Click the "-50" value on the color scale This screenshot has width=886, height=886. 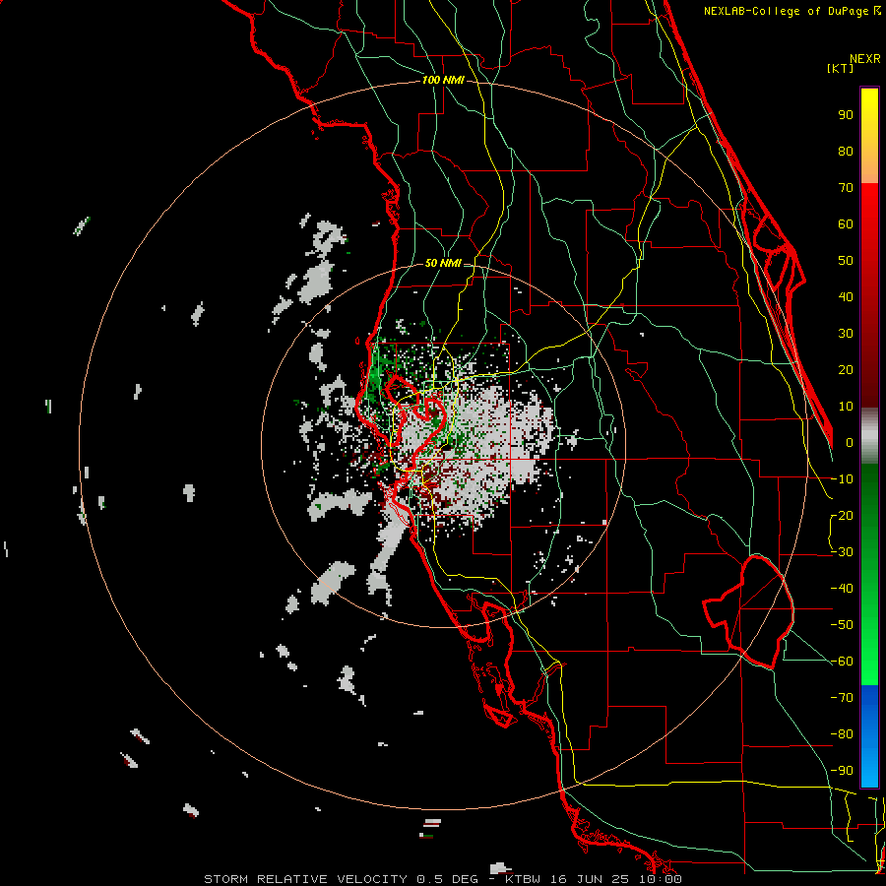click(842, 625)
